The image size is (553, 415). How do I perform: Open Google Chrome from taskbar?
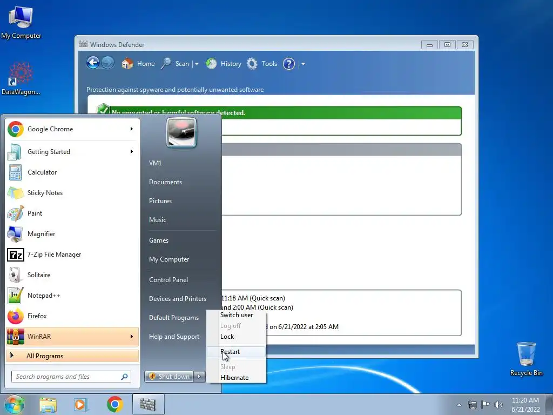pyautogui.click(x=114, y=404)
